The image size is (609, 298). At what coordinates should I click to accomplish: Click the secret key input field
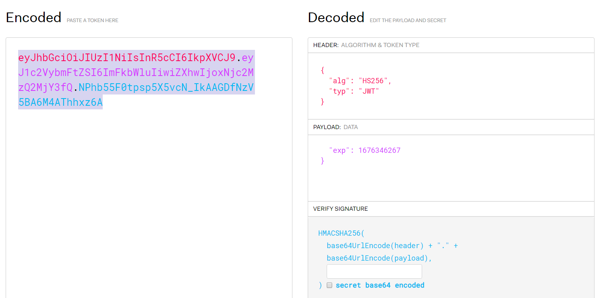pyautogui.click(x=374, y=271)
